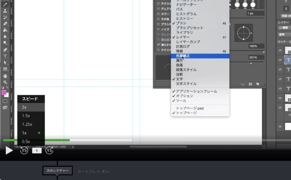Uncheck the 滑らかさ checkbox in Brush panel
The width and height of the screenshot is (291, 180).
click(x=158, y=45)
